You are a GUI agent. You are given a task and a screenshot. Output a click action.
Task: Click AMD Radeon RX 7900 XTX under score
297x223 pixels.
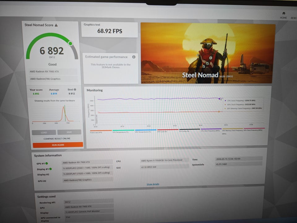coord(53,72)
